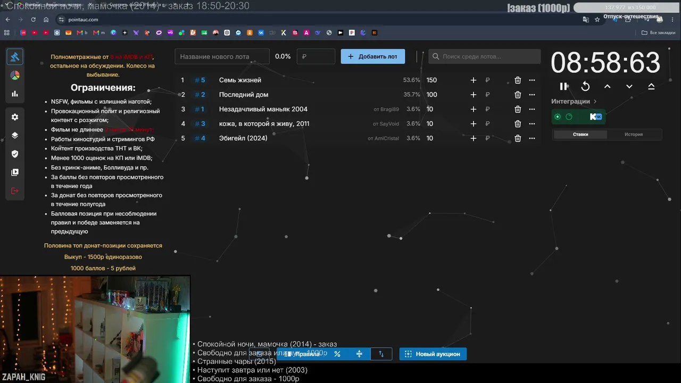Open more options for кожа, в которой я живу
This screenshot has width=681, height=383.
coord(532,124)
